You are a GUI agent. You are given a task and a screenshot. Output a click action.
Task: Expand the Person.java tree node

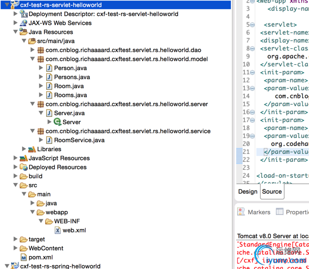41,68
